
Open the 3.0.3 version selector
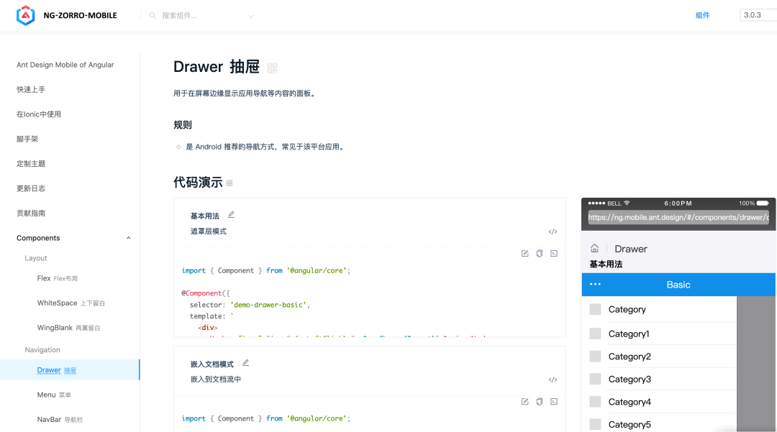(x=758, y=15)
